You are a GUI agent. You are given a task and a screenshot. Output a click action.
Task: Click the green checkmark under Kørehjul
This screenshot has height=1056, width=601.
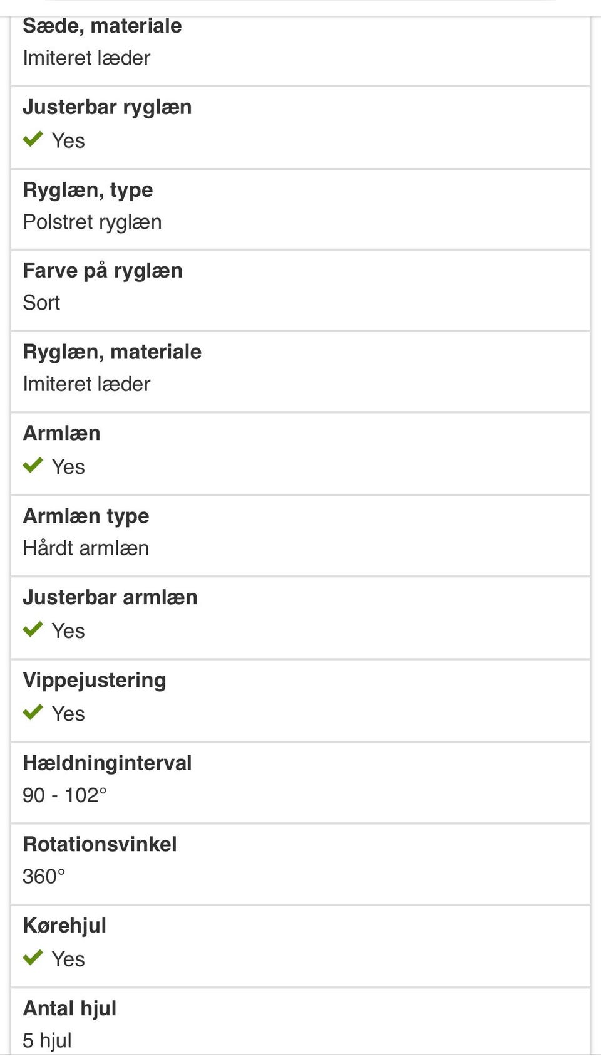[x=33, y=958]
